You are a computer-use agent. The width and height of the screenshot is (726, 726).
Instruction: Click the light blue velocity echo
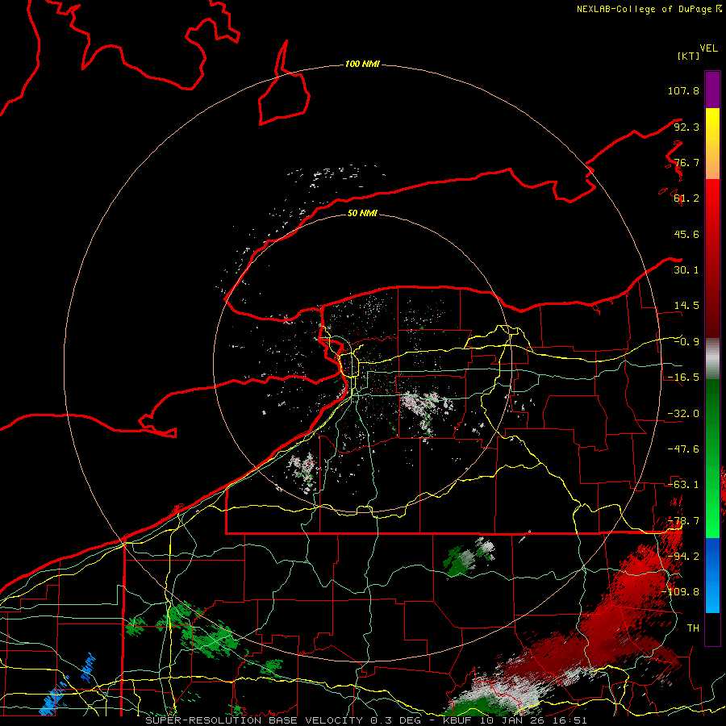(55, 699)
